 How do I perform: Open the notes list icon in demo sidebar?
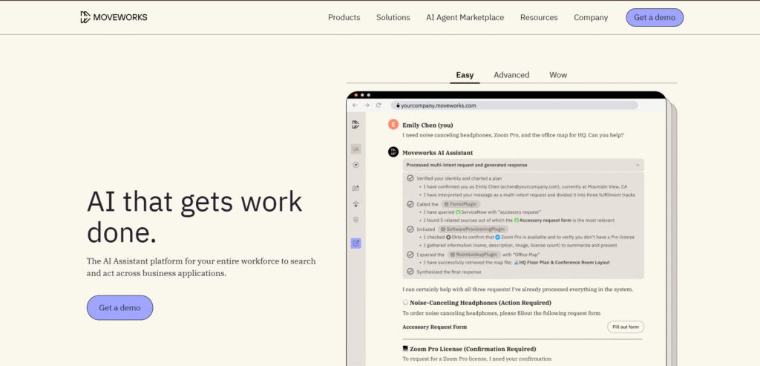click(x=356, y=188)
